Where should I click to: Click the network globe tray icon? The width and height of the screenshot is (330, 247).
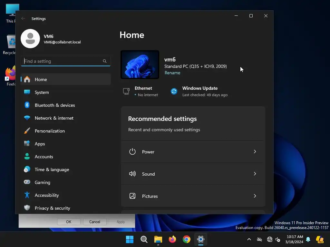point(270,239)
